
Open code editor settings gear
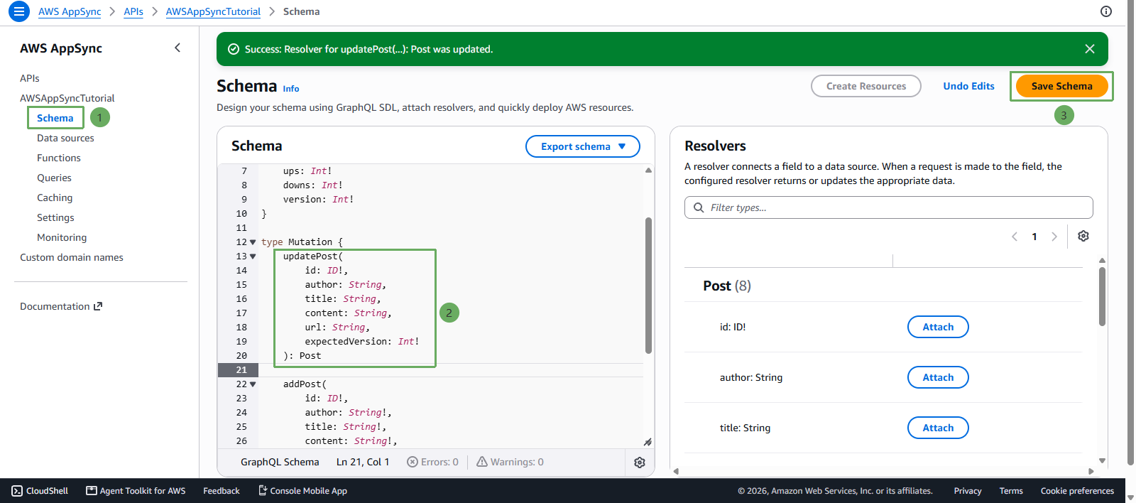pos(640,463)
